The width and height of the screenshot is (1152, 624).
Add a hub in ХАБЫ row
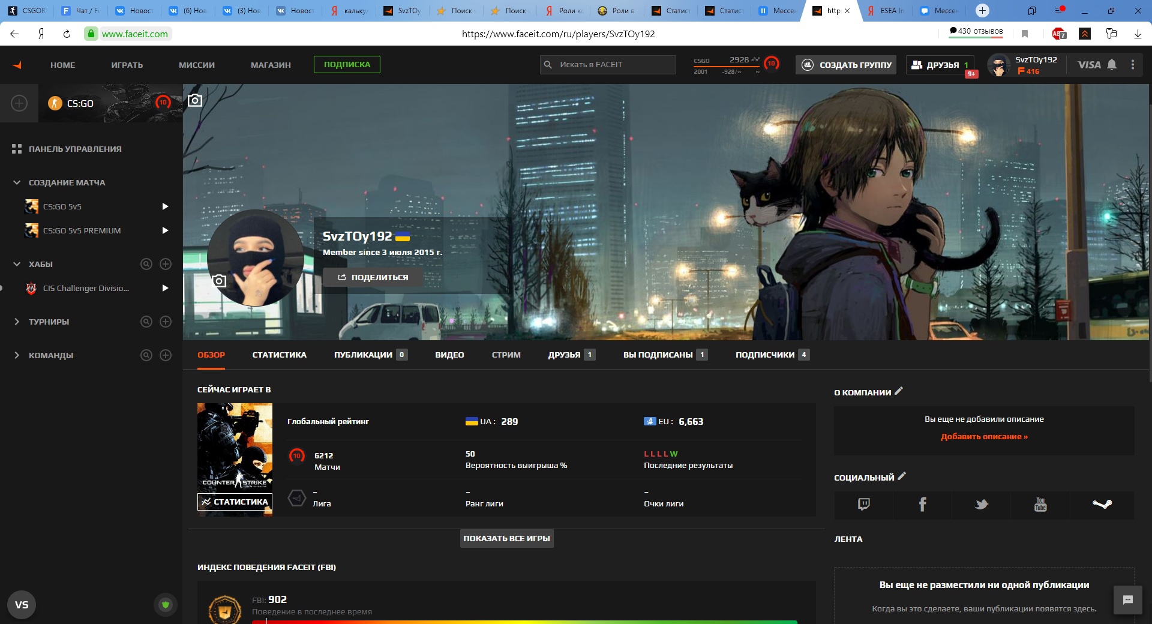tap(166, 264)
